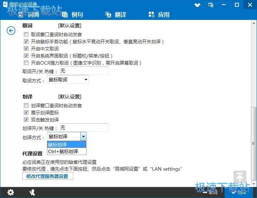
Task: Maximize the Bing Dictionary window
Action: point(237,5)
